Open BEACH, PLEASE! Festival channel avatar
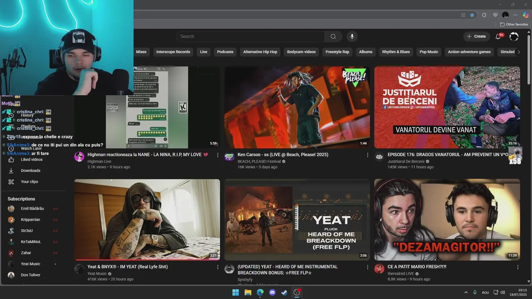 pyautogui.click(x=229, y=157)
